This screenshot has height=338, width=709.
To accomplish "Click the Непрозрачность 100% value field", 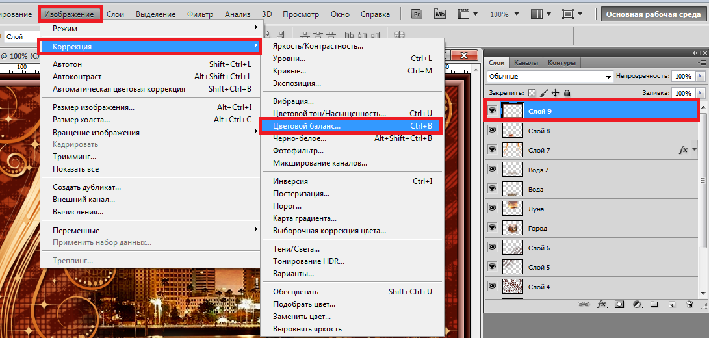I will pos(684,77).
